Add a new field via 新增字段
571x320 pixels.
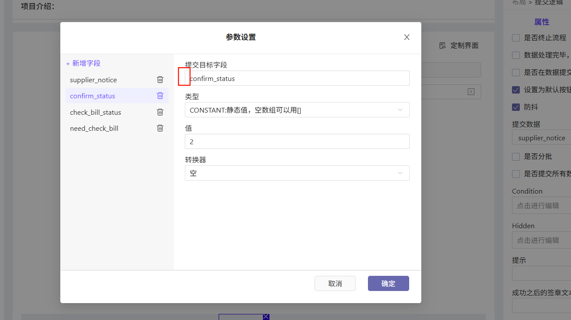click(x=83, y=63)
